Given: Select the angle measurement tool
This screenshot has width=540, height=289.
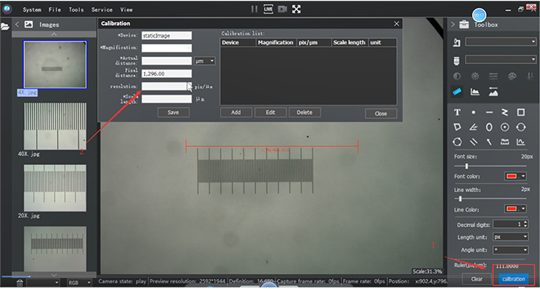Looking at the screenshot, I should (x=473, y=127).
